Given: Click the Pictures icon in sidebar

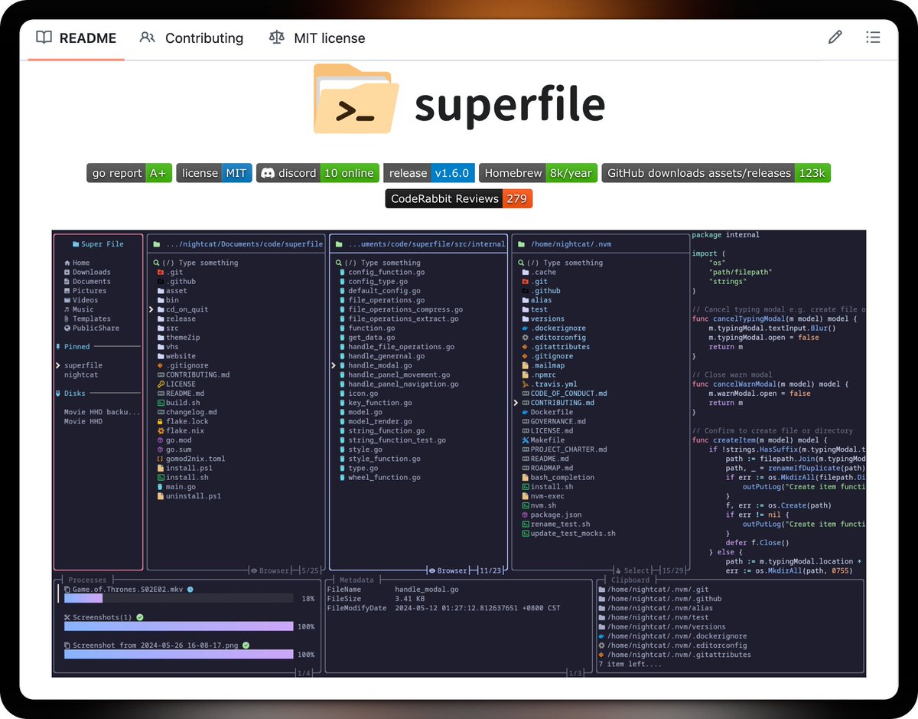Looking at the screenshot, I should tap(67, 291).
